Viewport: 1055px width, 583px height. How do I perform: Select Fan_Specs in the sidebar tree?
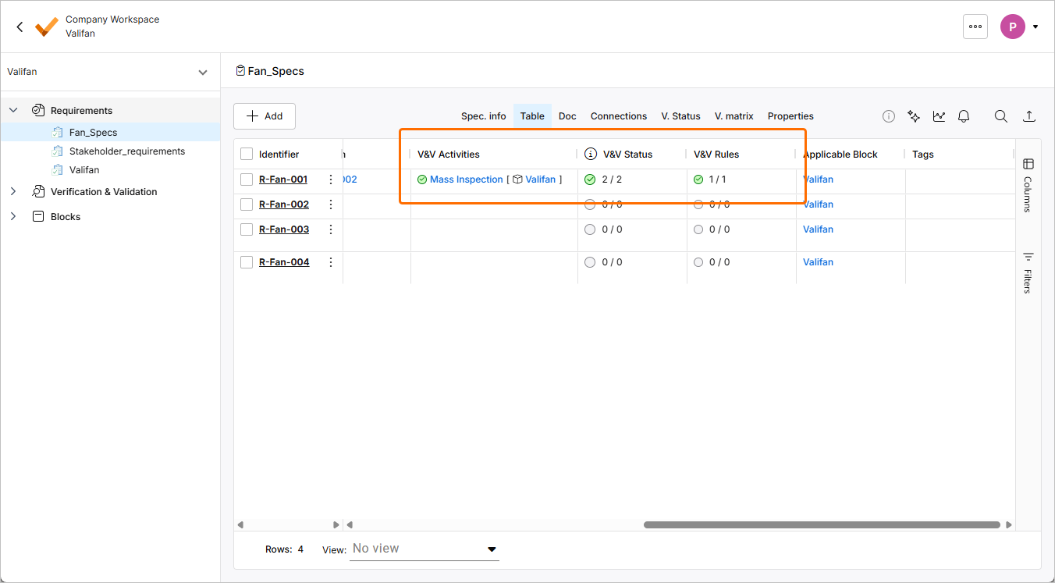tap(93, 133)
